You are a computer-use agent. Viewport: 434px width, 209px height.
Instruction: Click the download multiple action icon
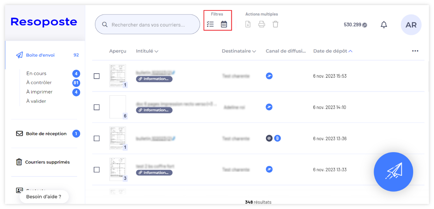[x=248, y=24]
